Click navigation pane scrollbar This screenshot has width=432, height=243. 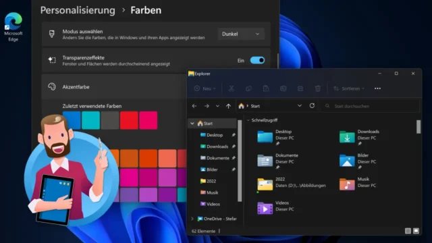coord(240,161)
